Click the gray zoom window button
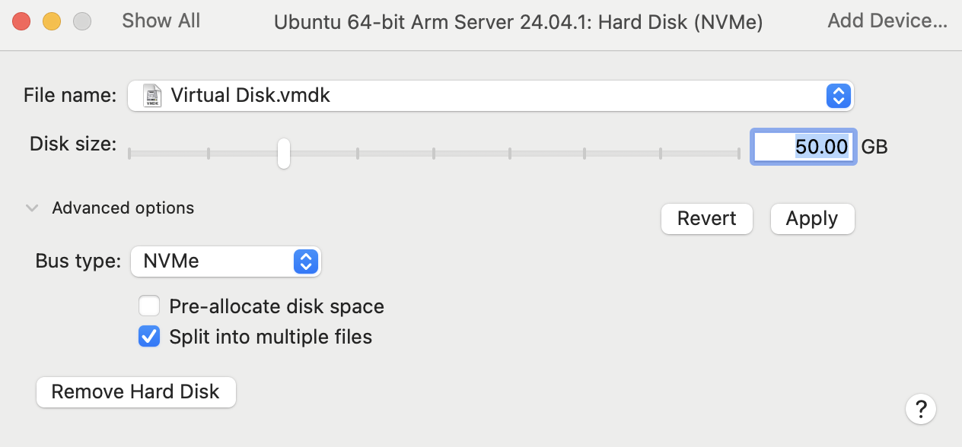This screenshot has width=962, height=447. pos(82,21)
